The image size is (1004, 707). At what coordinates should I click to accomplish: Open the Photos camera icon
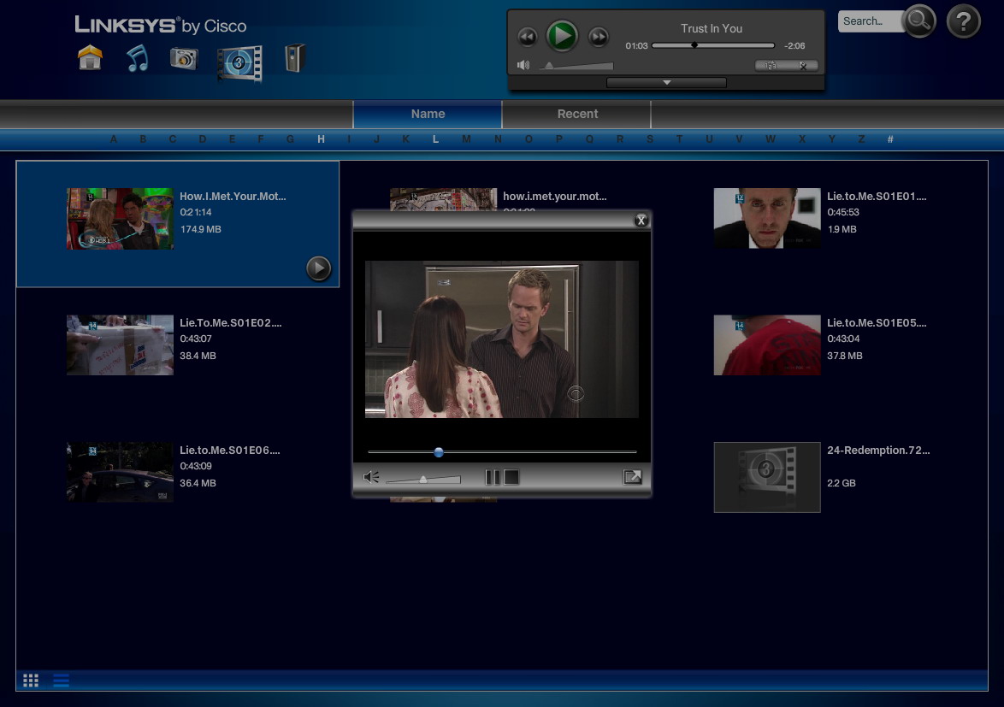point(184,59)
